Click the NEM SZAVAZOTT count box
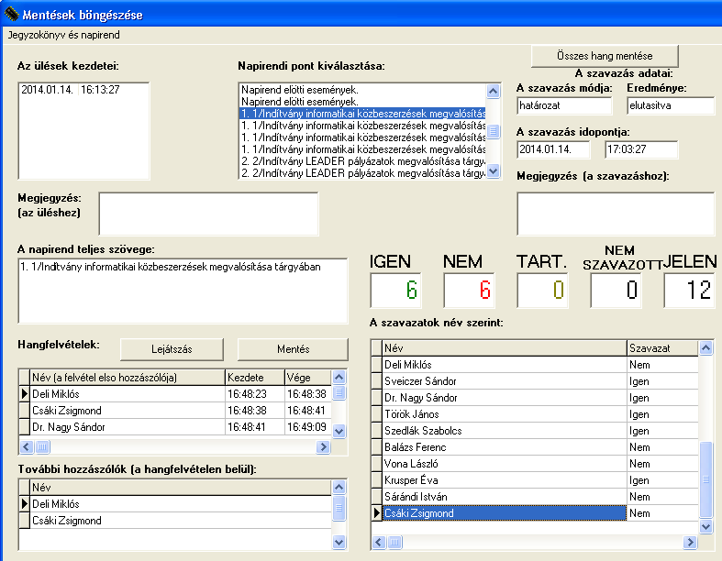Screen dimensions: 722x561 [616, 291]
